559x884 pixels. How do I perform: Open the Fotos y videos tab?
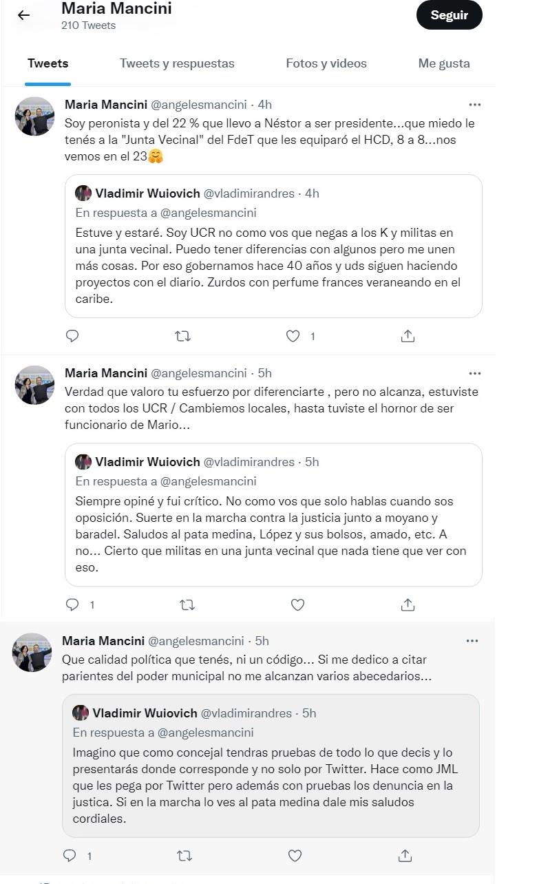326,63
